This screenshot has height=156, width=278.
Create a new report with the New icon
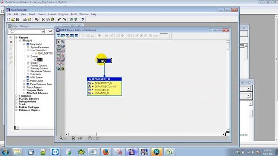click(x=9, y=19)
